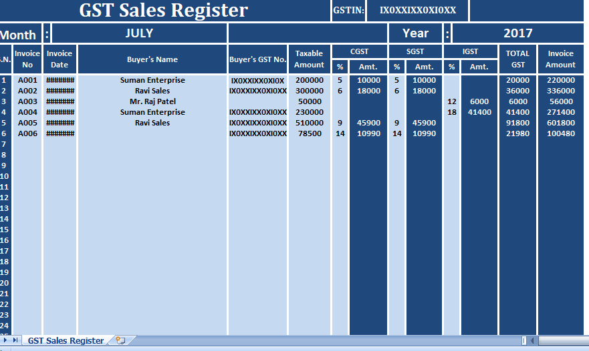Select invoice number A004
589x351 pixels.
27,112
